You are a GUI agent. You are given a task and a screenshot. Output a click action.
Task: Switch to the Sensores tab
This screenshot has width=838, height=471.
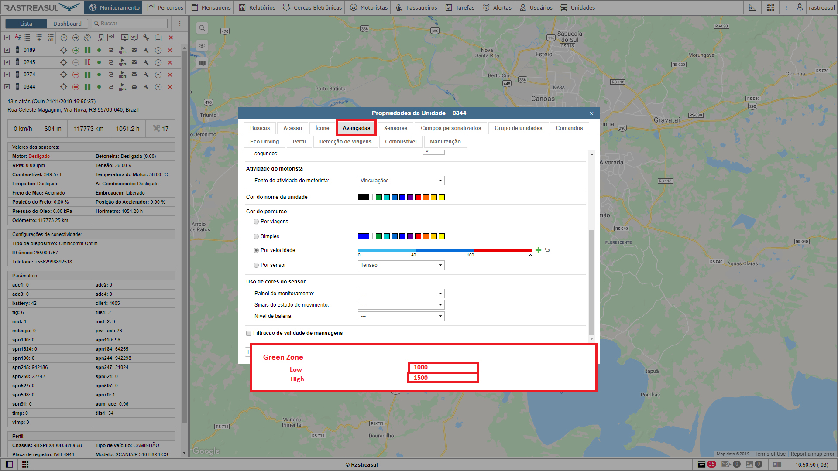pos(395,128)
